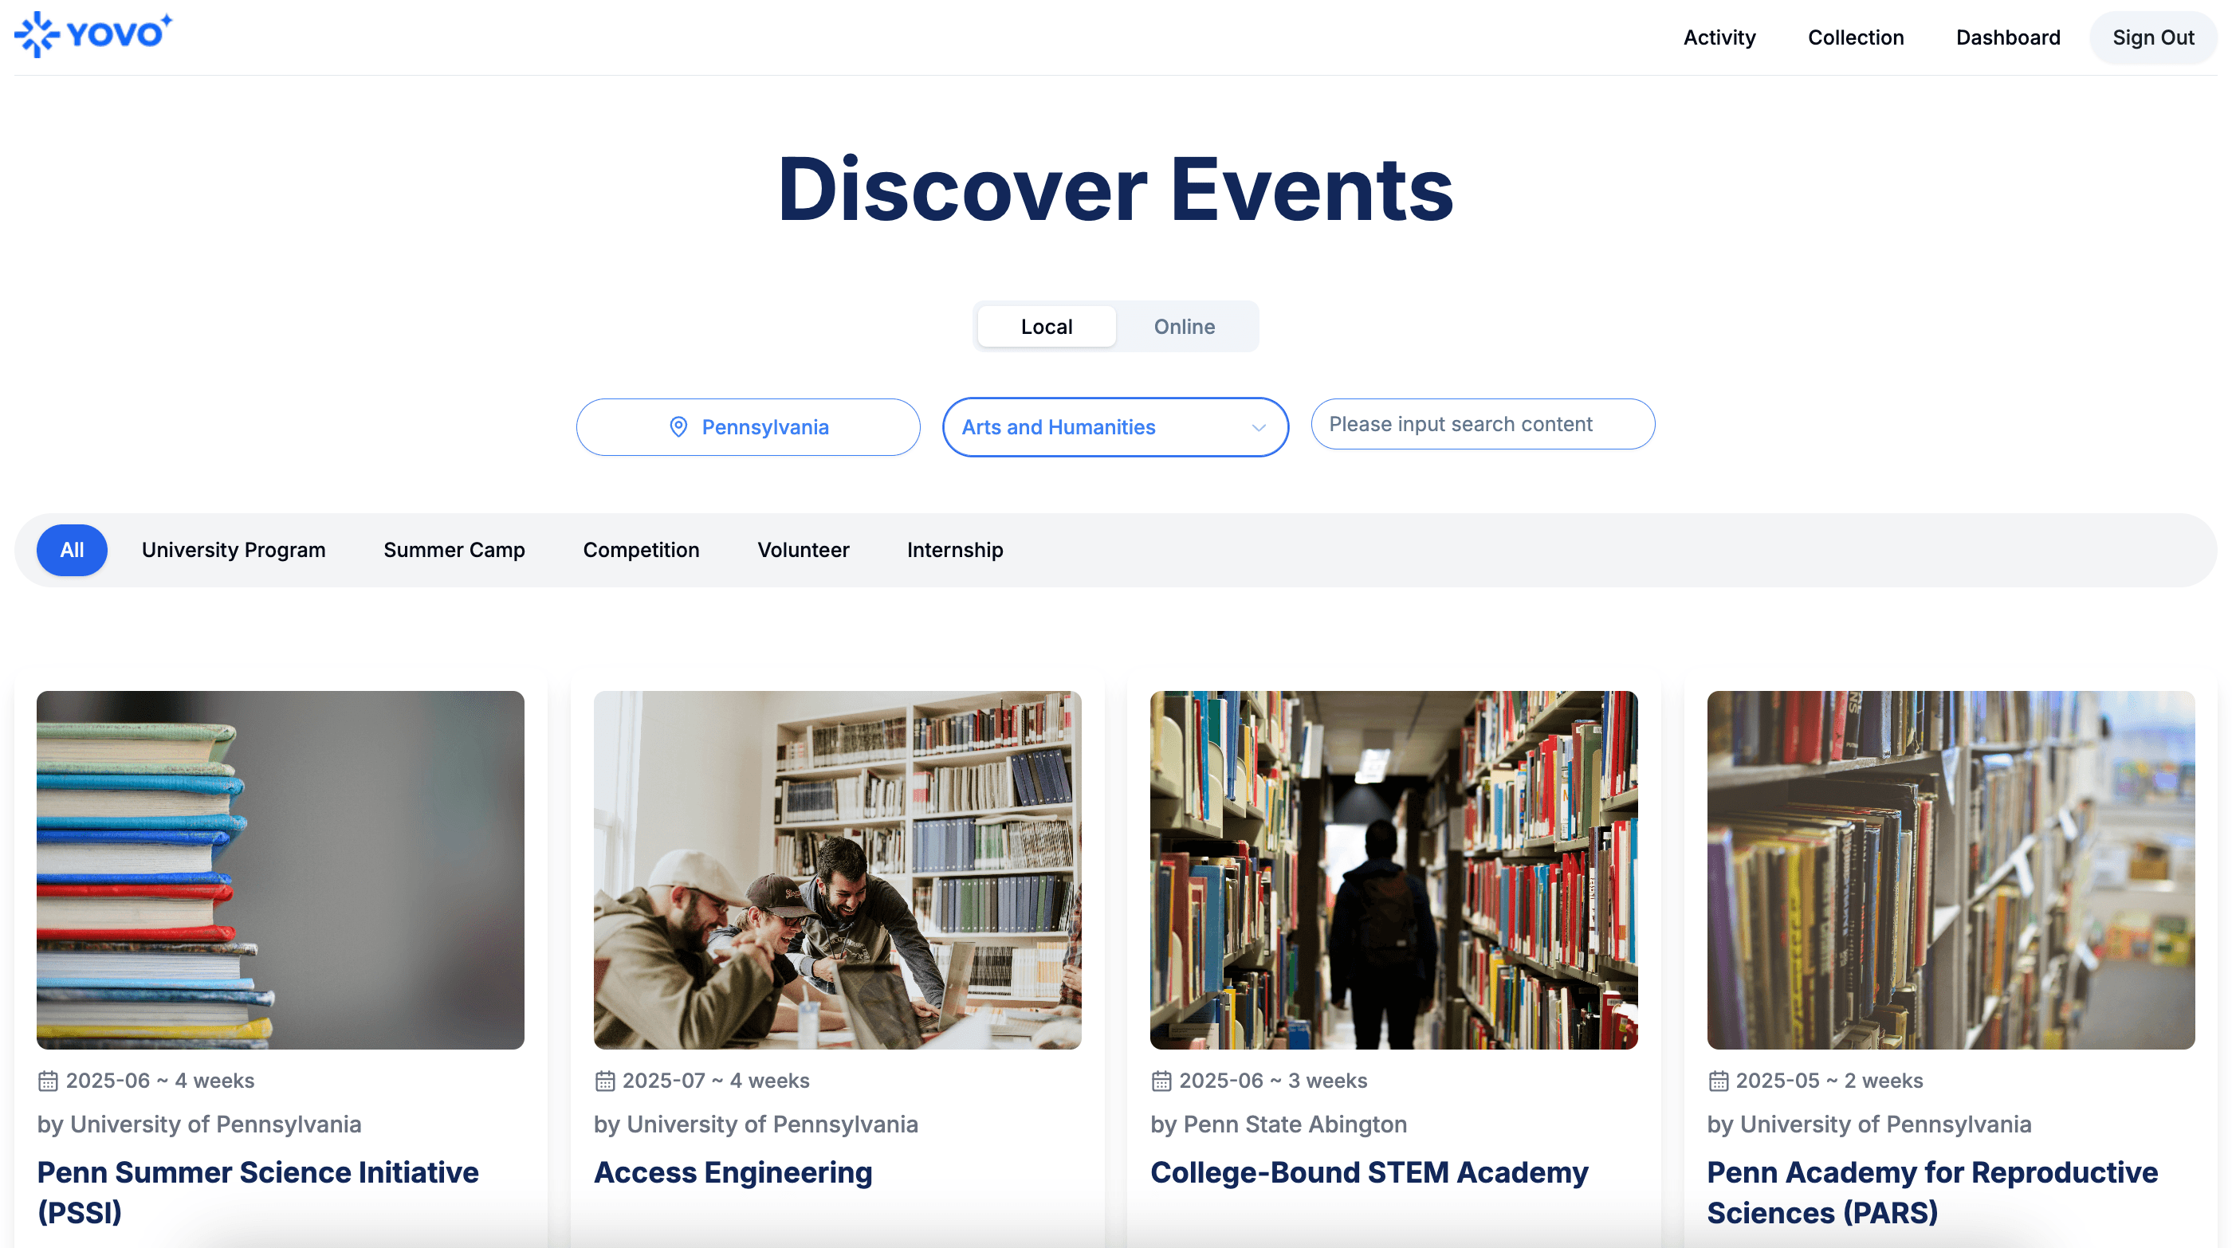The height and width of the screenshot is (1248, 2232).
Task: Click '2025-05 ~ 2 weeks' date text
Action: (1829, 1081)
